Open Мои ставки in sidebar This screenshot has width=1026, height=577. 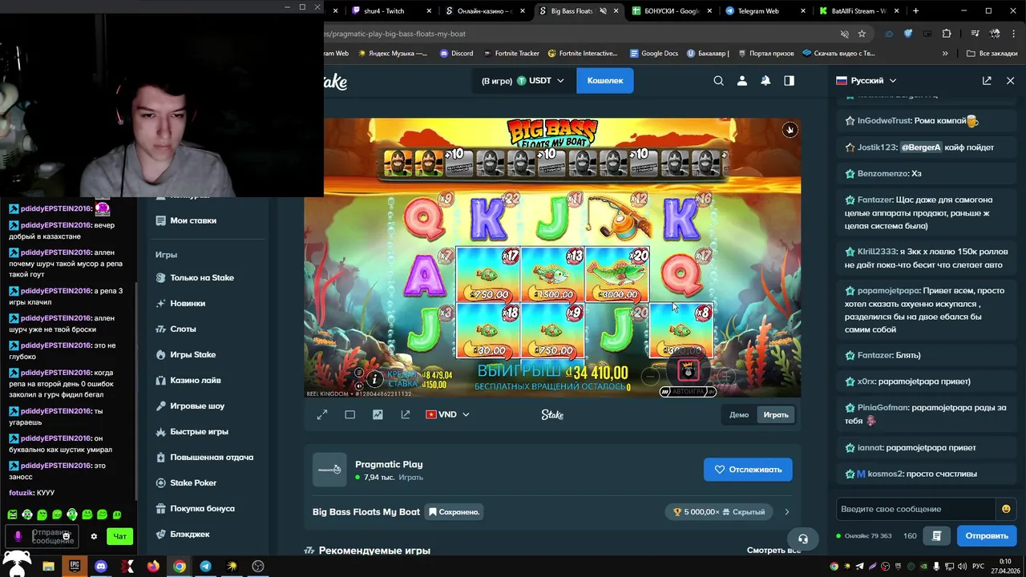[193, 220]
